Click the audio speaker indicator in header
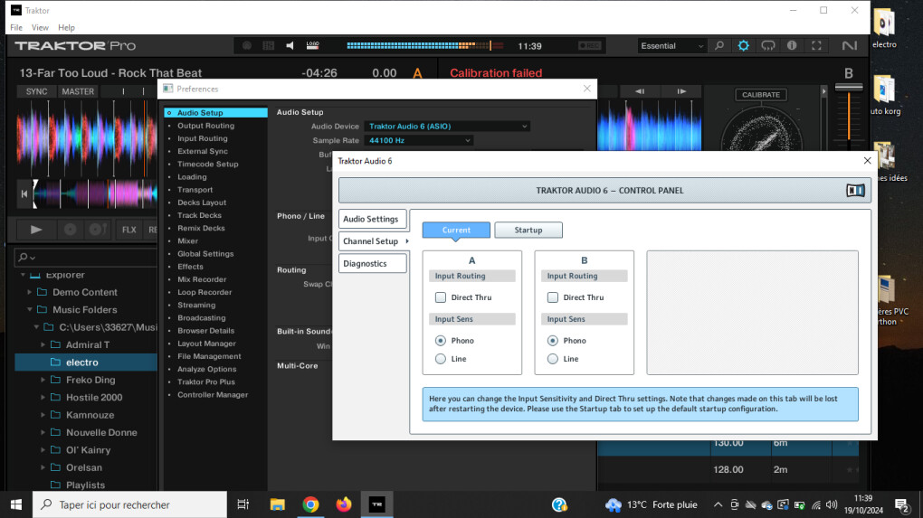 click(x=290, y=46)
